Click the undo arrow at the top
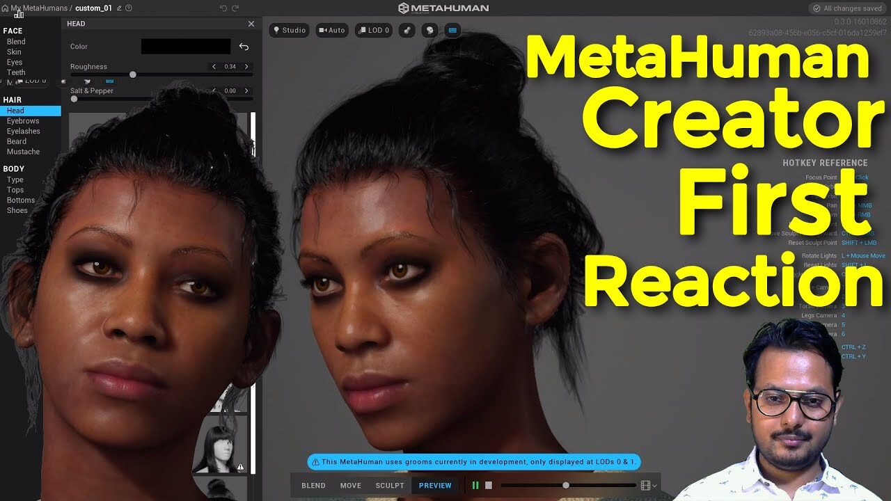 223,8
